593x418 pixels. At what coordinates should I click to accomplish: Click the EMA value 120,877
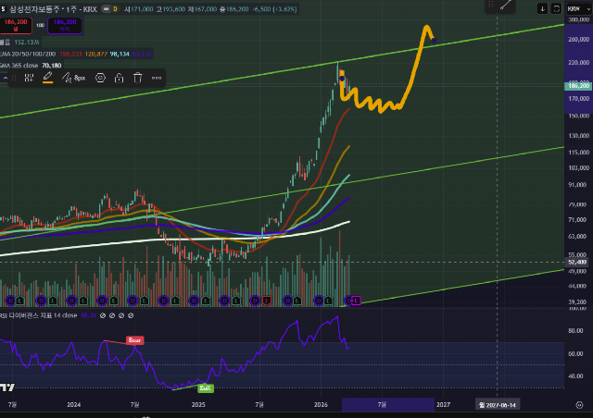[96, 54]
